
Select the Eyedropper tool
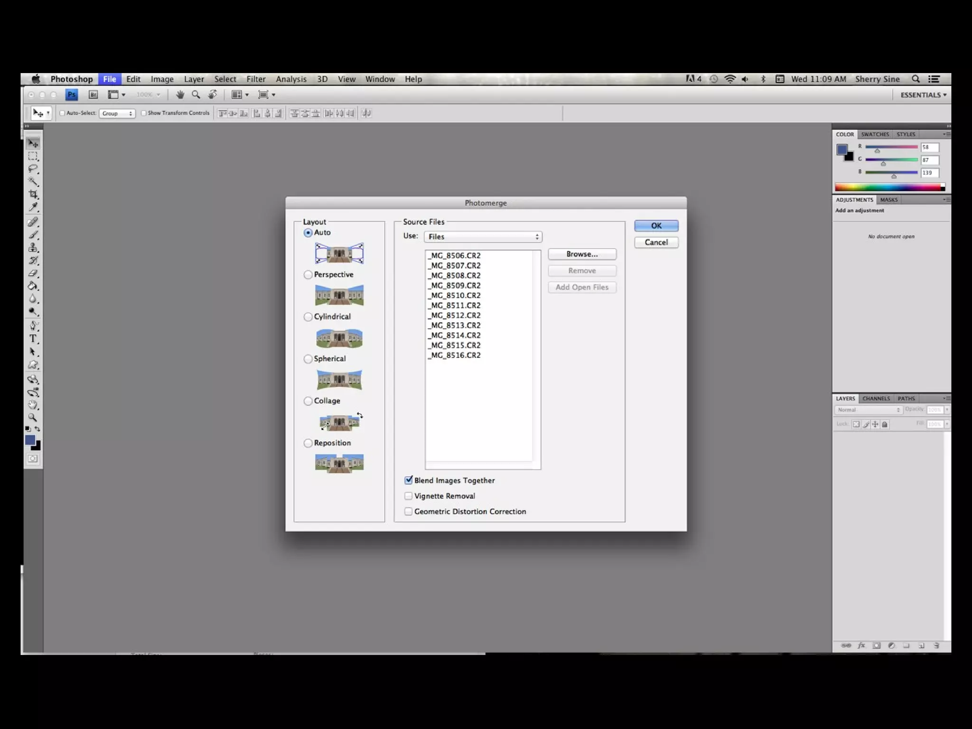[x=33, y=207]
